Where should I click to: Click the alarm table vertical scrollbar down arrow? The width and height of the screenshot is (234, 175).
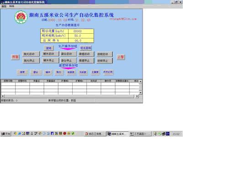click(140, 93)
